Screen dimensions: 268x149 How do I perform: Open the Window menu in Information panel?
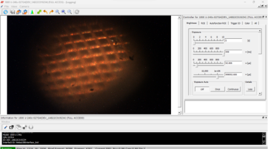[6, 122]
